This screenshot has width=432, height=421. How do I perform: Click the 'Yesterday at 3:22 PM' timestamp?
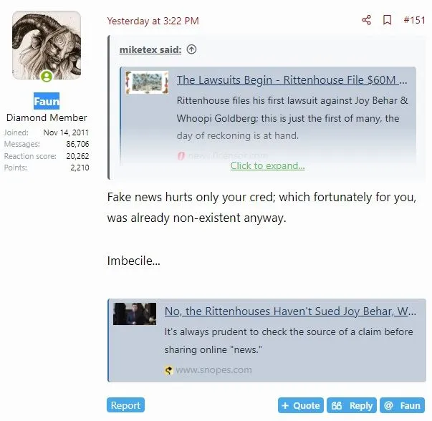click(153, 21)
